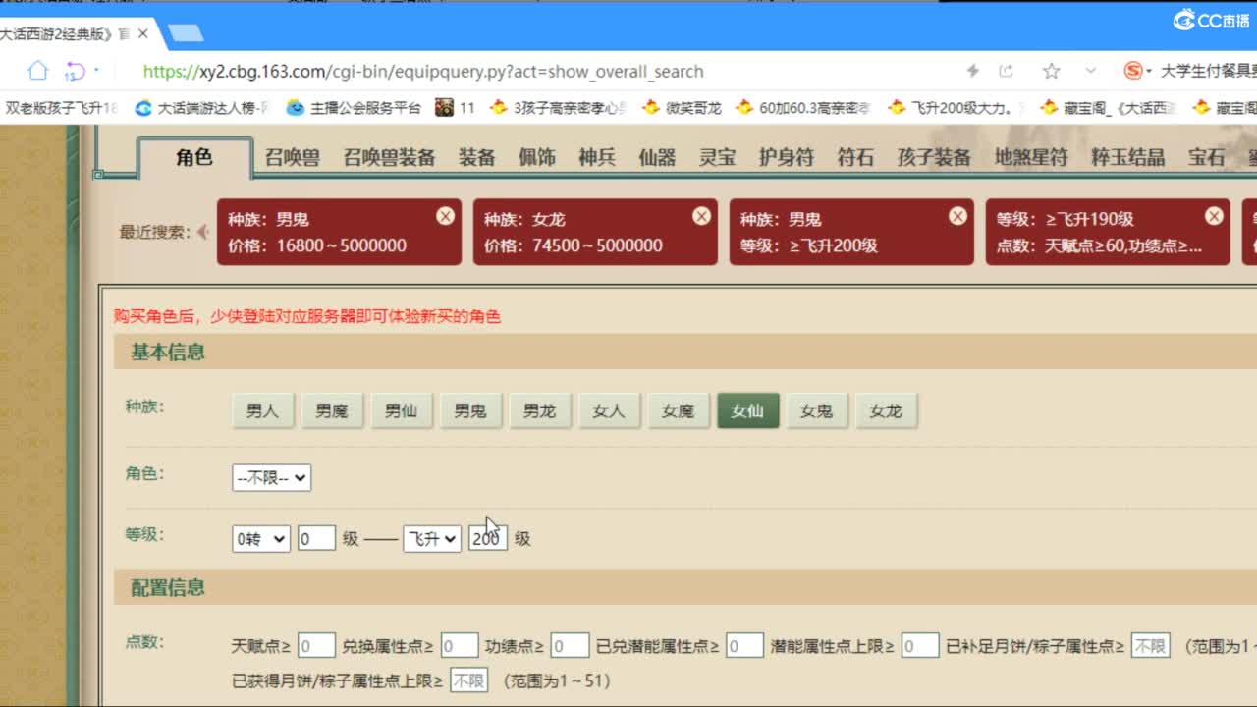Viewport: 1257px width, 707px height.
Task: Select race 男人
Action: [262, 411]
